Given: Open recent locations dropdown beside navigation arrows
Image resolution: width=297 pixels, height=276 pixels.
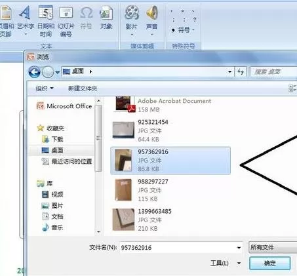Looking at the screenshot, I should pos(58,72).
